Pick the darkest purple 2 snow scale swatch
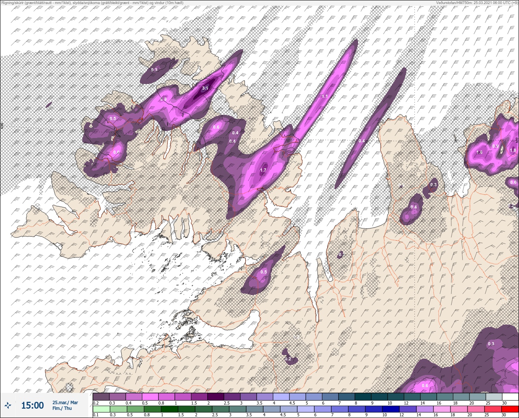 [x=215, y=396]
